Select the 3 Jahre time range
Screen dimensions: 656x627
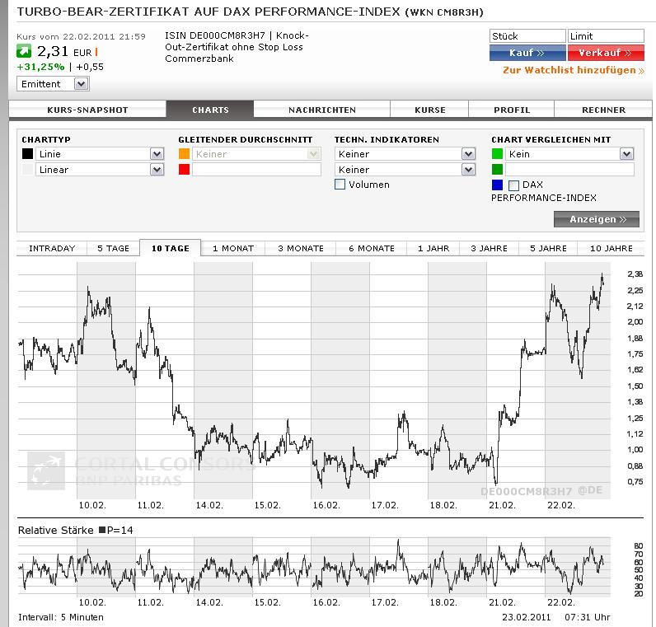pos(489,249)
